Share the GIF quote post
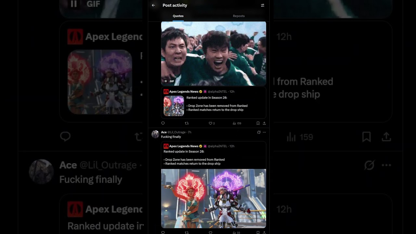Image resolution: width=416 pixels, height=234 pixels. click(x=264, y=123)
